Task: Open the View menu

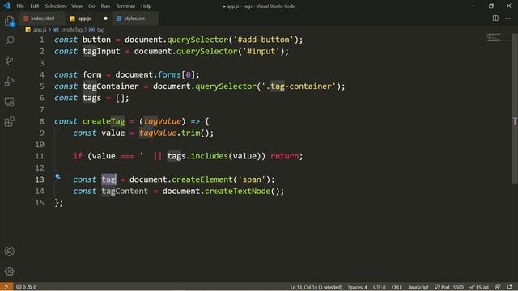Action: 77,6
